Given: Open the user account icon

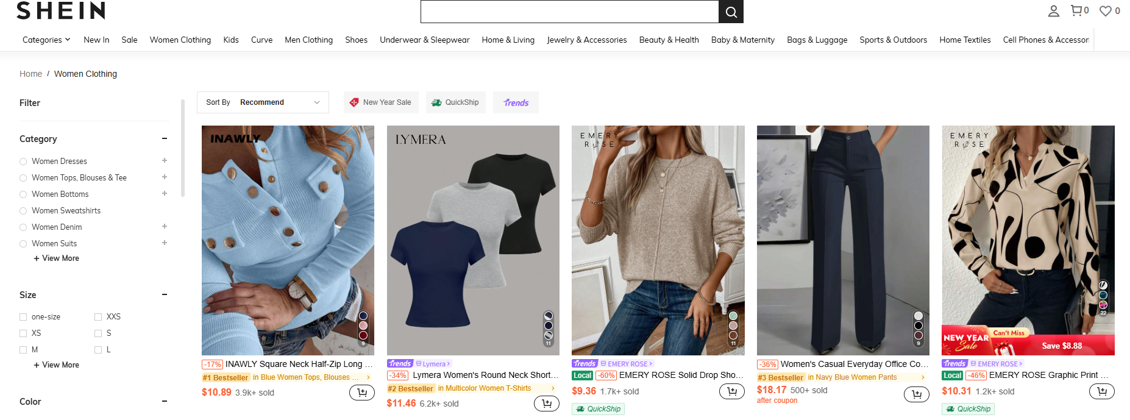Looking at the screenshot, I should tap(1053, 11).
